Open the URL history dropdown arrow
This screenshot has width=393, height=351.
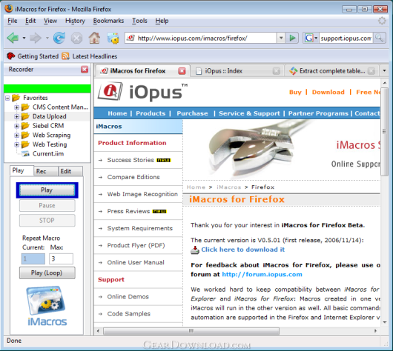[281, 38]
